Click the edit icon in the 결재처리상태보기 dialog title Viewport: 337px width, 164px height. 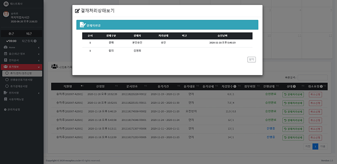pyautogui.click(x=77, y=11)
